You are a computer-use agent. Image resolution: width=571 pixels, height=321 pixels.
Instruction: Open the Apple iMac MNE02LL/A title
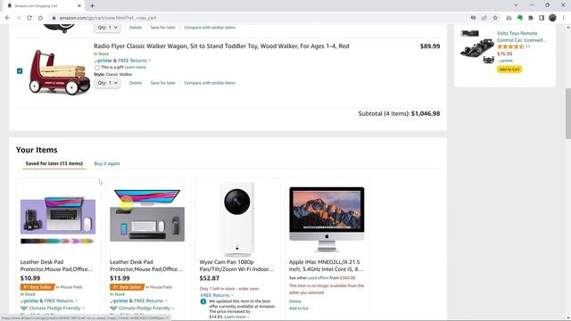click(x=327, y=266)
